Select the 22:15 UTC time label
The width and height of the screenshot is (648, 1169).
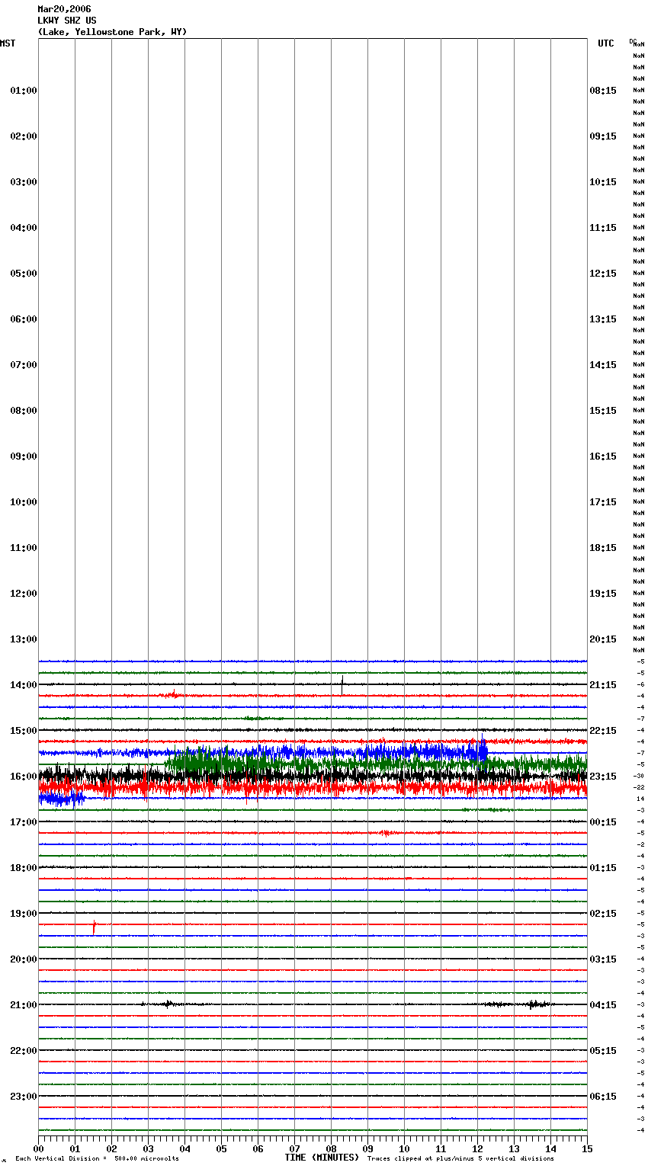[x=603, y=731]
